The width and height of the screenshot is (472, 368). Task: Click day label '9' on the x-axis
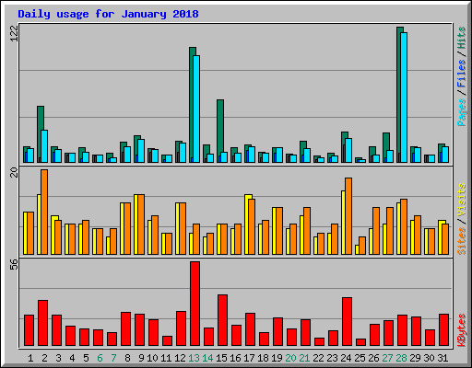pyautogui.click(x=141, y=358)
